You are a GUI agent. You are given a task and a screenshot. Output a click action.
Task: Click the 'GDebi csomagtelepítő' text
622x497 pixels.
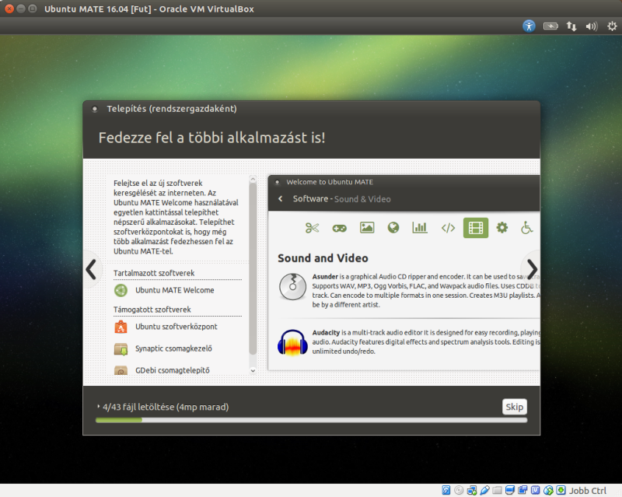[x=172, y=370]
